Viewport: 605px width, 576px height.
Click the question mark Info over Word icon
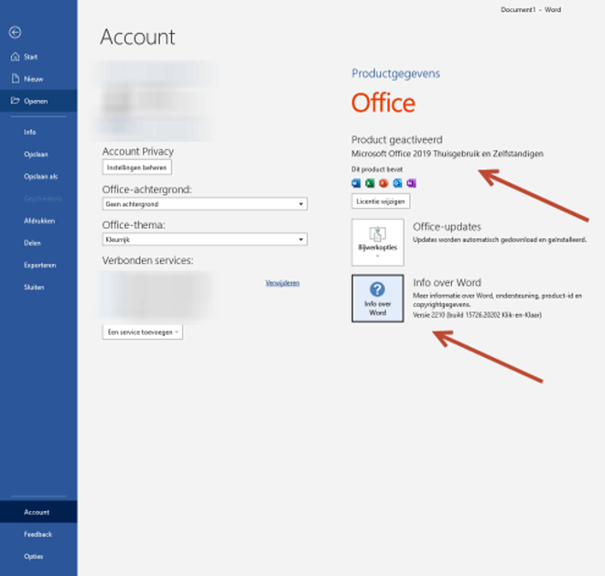point(377,289)
